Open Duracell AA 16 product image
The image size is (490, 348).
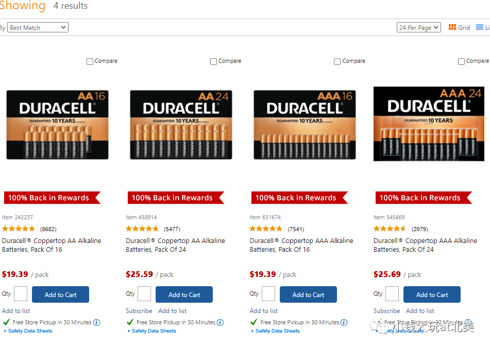pyautogui.click(x=58, y=125)
